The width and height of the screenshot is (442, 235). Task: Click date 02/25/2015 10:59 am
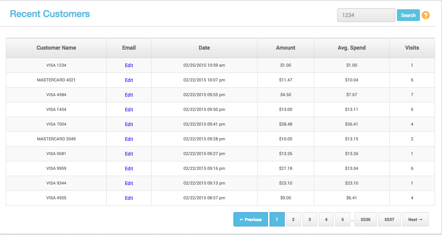[204, 65]
